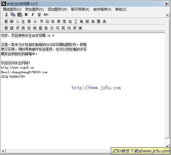The image size is (171, 155).
Task: Click the Paste clipboard icon
Action: [x=20, y=15]
